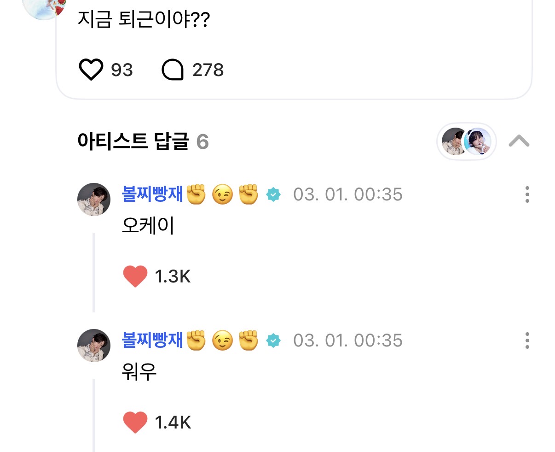Open comments via the speech bubble icon
The image size is (555, 452).
(173, 70)
